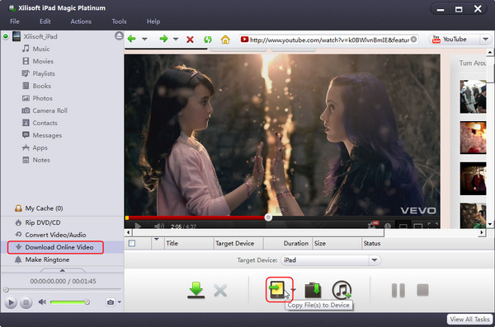Eject the Xilisoft_iPad device
The image size is (495, 327).
click(119, 36)
